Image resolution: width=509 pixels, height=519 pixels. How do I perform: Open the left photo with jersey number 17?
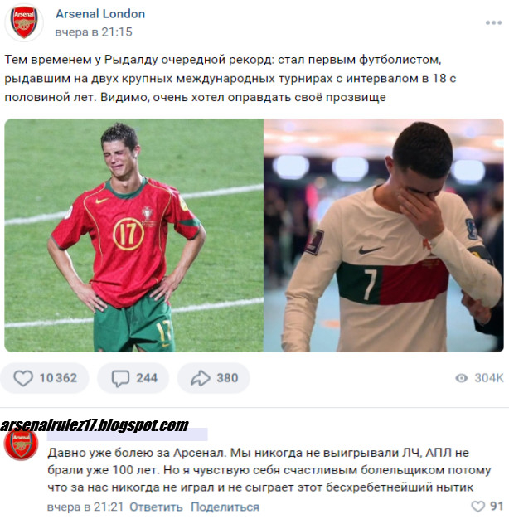[133, 235]
